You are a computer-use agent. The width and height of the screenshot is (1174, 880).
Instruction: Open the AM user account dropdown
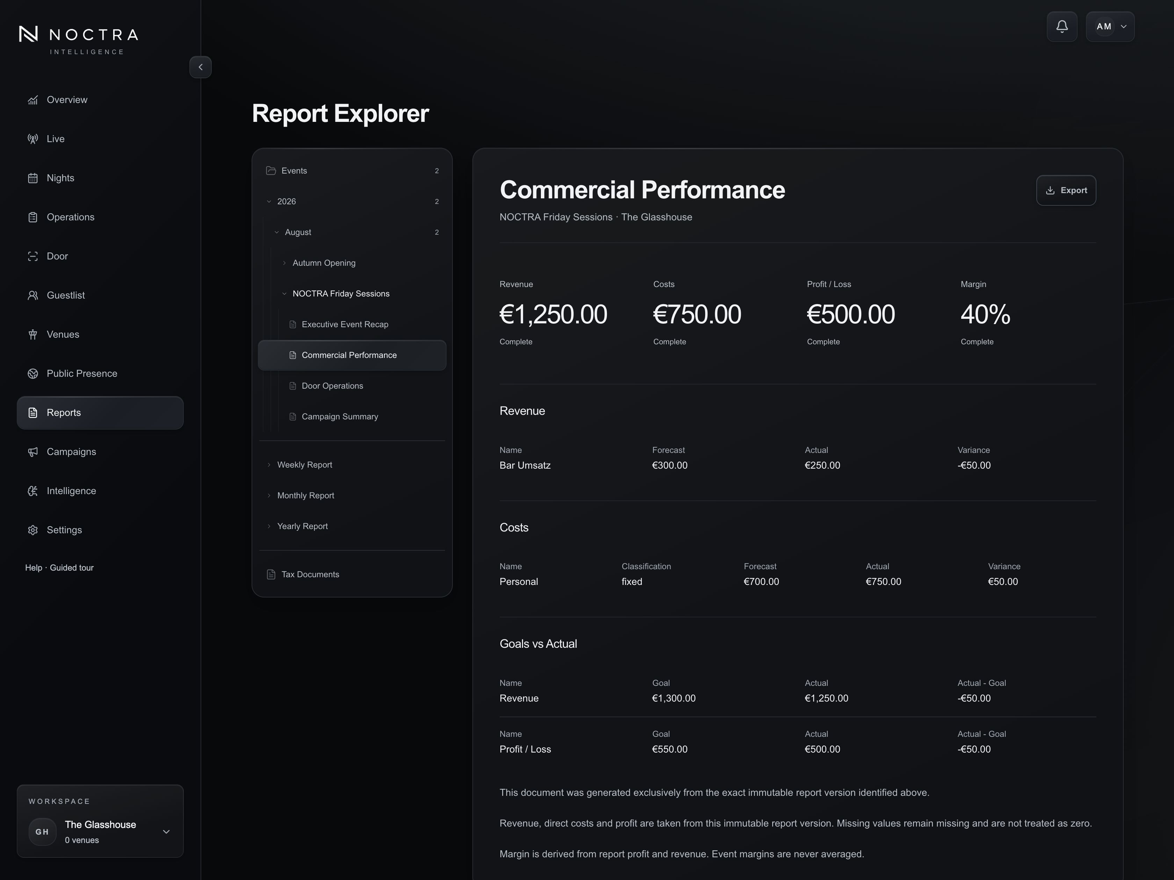point(1110,27)
